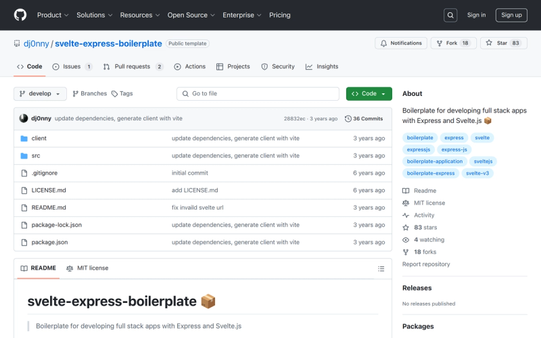Switch to the Security tab
This screenshot has width=541, height=338.
point(278,66)
